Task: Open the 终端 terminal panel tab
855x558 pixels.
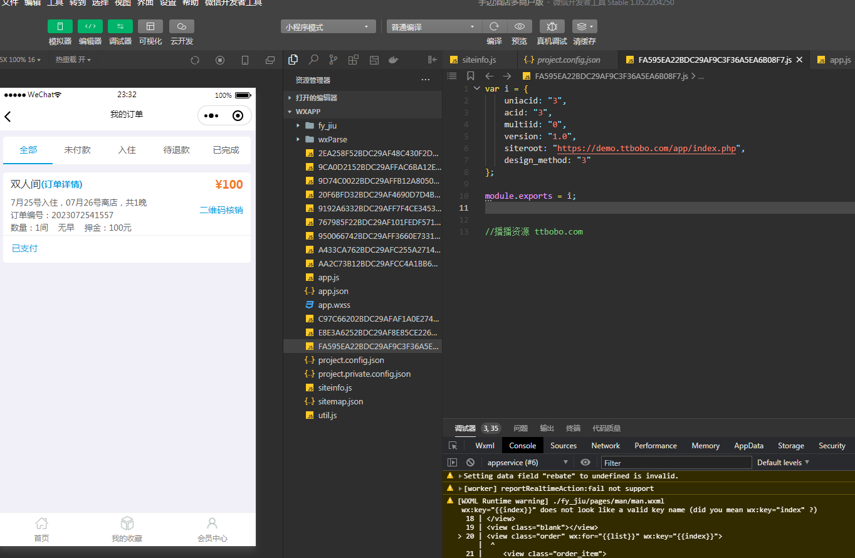Action: (573, 428)
